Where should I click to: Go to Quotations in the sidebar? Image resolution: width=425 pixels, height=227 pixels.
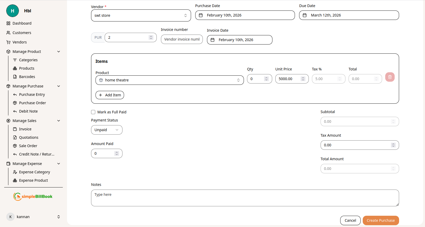coord(29,137)
